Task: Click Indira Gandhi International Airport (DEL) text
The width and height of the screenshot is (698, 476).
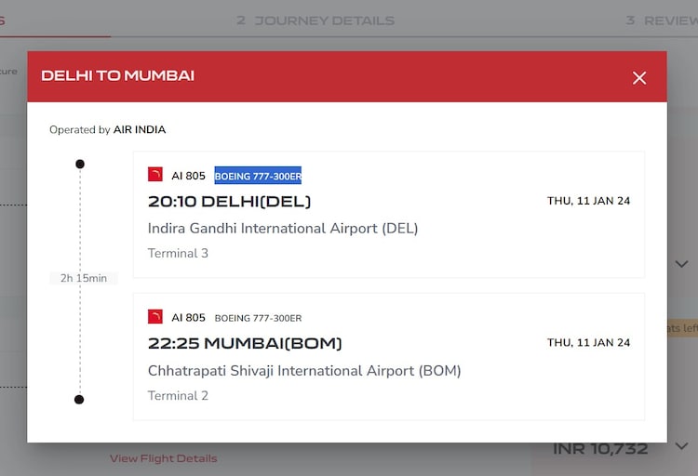Action: pyautogui.click(x=283, y=228)
